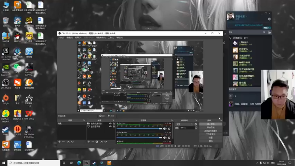
Task: Pop out the Scenes dock panel
Action: point(84,120)
